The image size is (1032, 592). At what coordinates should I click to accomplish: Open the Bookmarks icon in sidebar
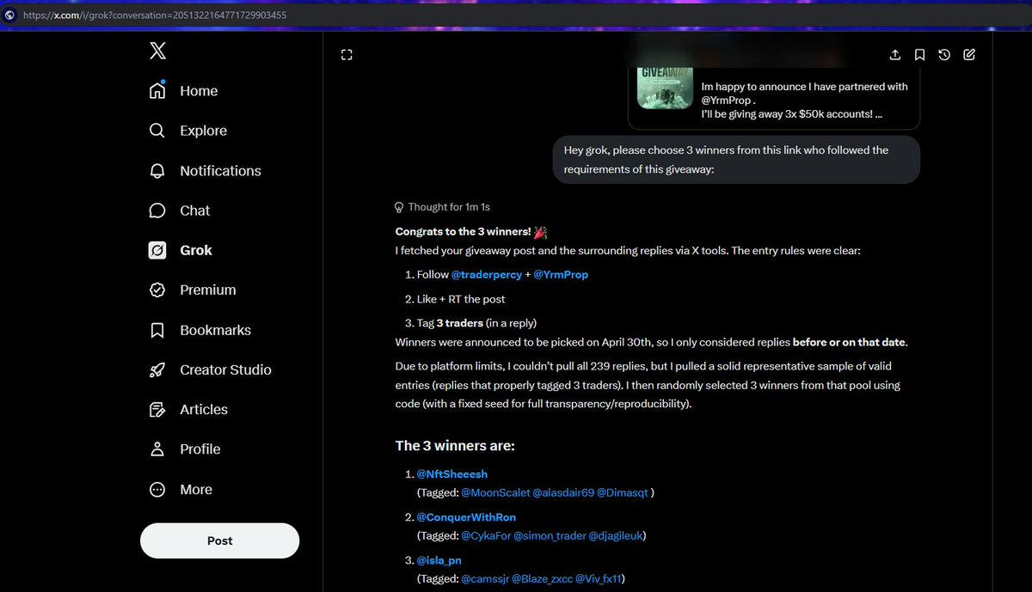pos(157,330)
